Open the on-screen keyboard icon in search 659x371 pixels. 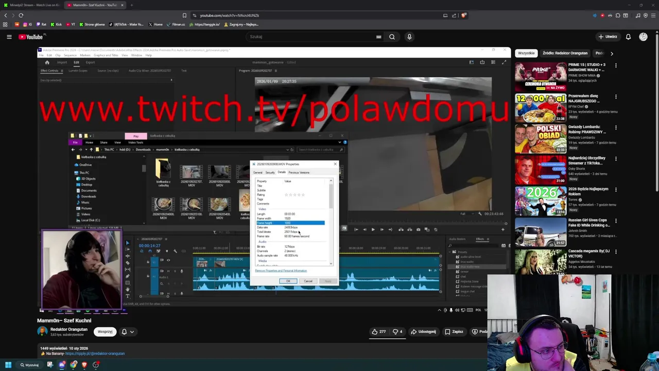pos(378,37)
